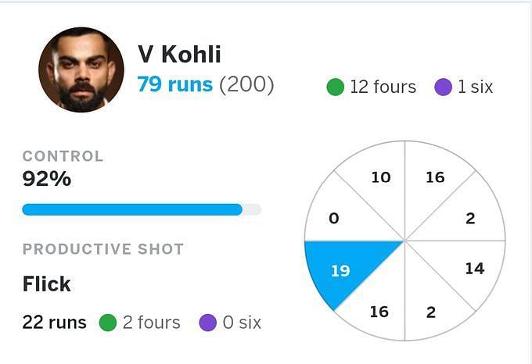Click the Flick productive shot label
The width and height of the screenshot is (532, 364).
tap(46, 284)
